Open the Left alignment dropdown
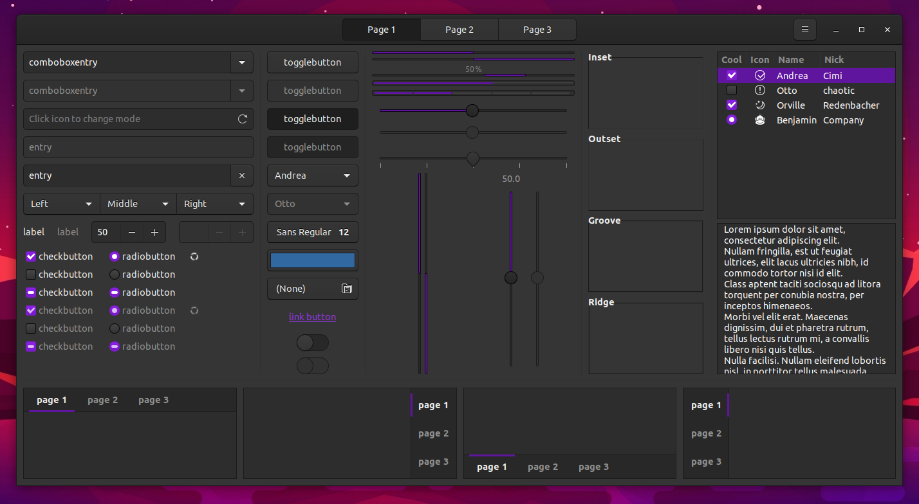The image size is (919, 504). pyautogui.click(x=60, y=204)
